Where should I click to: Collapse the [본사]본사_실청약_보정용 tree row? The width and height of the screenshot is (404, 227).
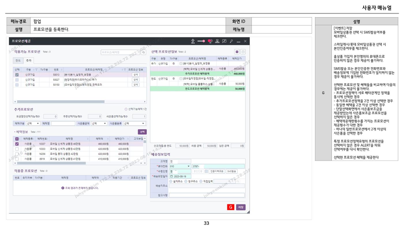pyautogui.click(x=181, y=63)
